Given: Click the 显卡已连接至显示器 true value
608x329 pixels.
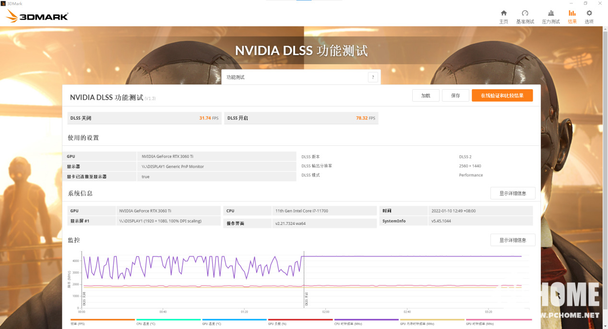Looking at the screenshot, I should pyautogui.click(x=145, y=176).
